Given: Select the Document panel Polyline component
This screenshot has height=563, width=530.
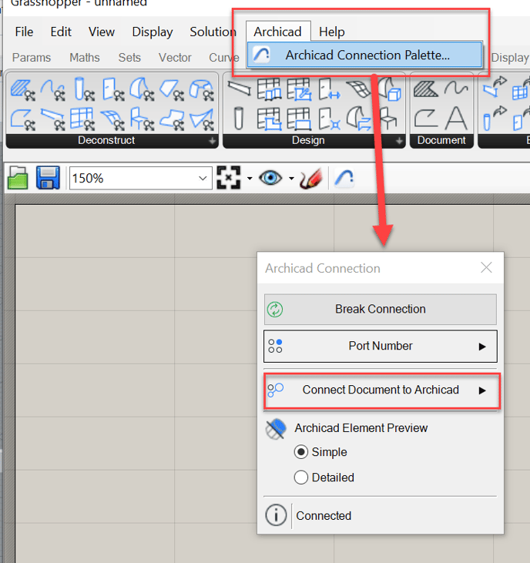Looking at the screenshot, I should 425,119.
